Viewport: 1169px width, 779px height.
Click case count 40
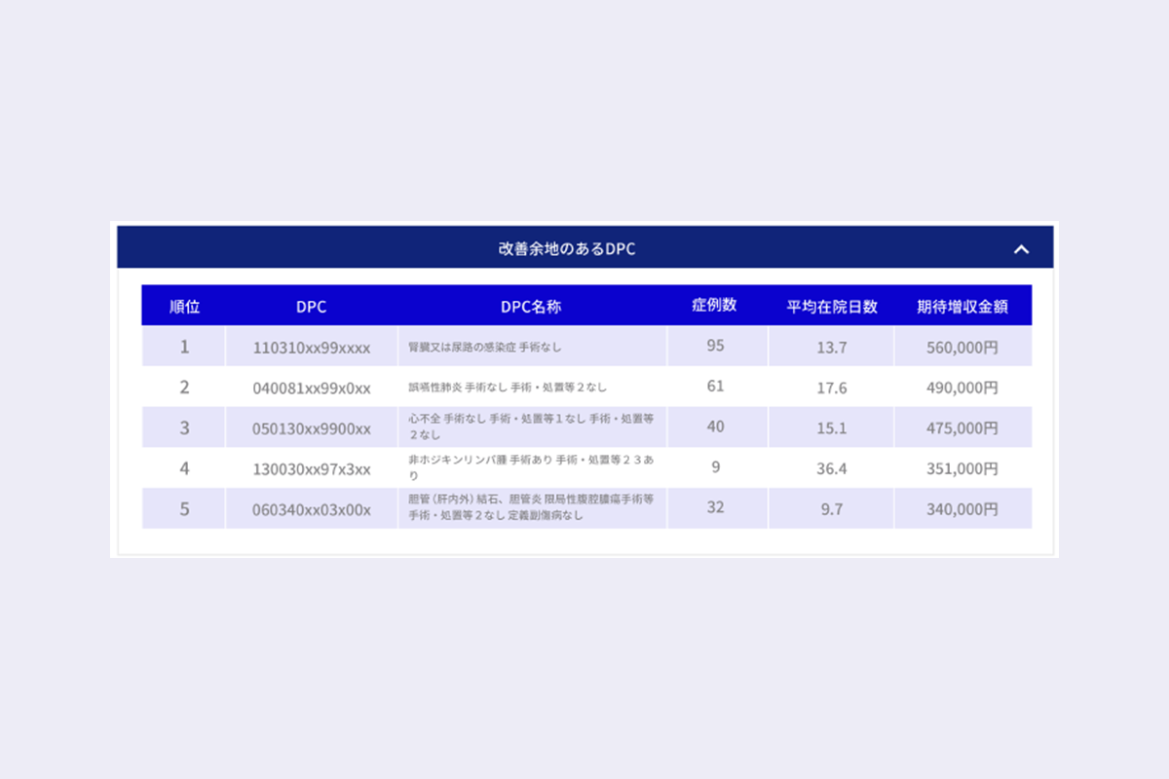tap(716, 427)
